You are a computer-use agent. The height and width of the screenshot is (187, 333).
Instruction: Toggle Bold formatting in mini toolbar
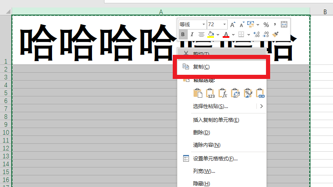183,34
